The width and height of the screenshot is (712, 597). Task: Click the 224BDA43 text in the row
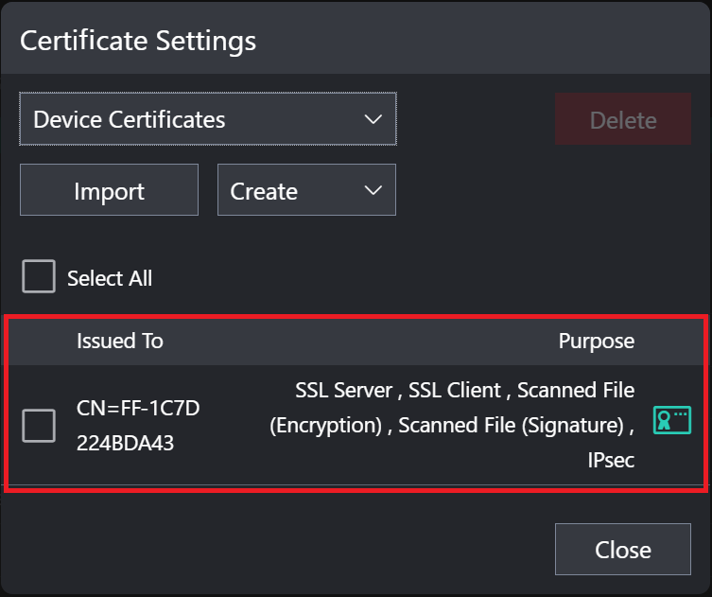pos(125,443)
